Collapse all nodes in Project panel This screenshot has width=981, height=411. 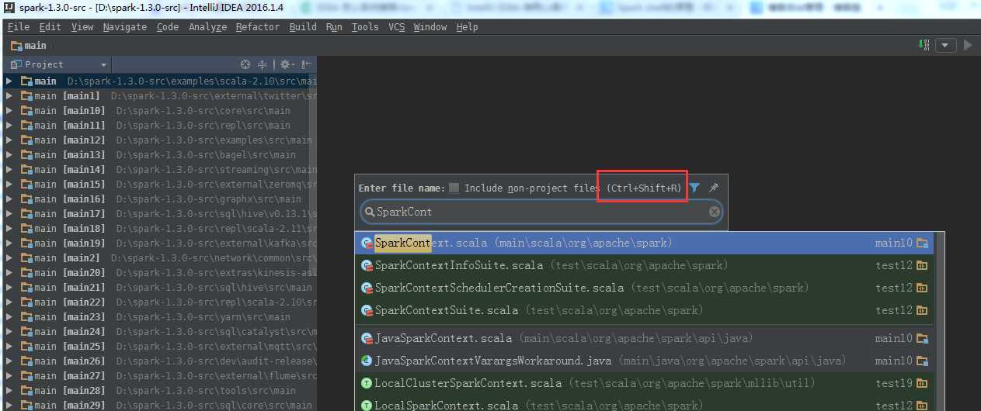263,64
